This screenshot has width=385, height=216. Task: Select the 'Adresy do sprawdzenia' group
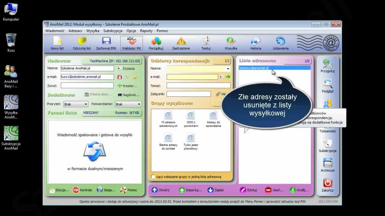[213, 119]
